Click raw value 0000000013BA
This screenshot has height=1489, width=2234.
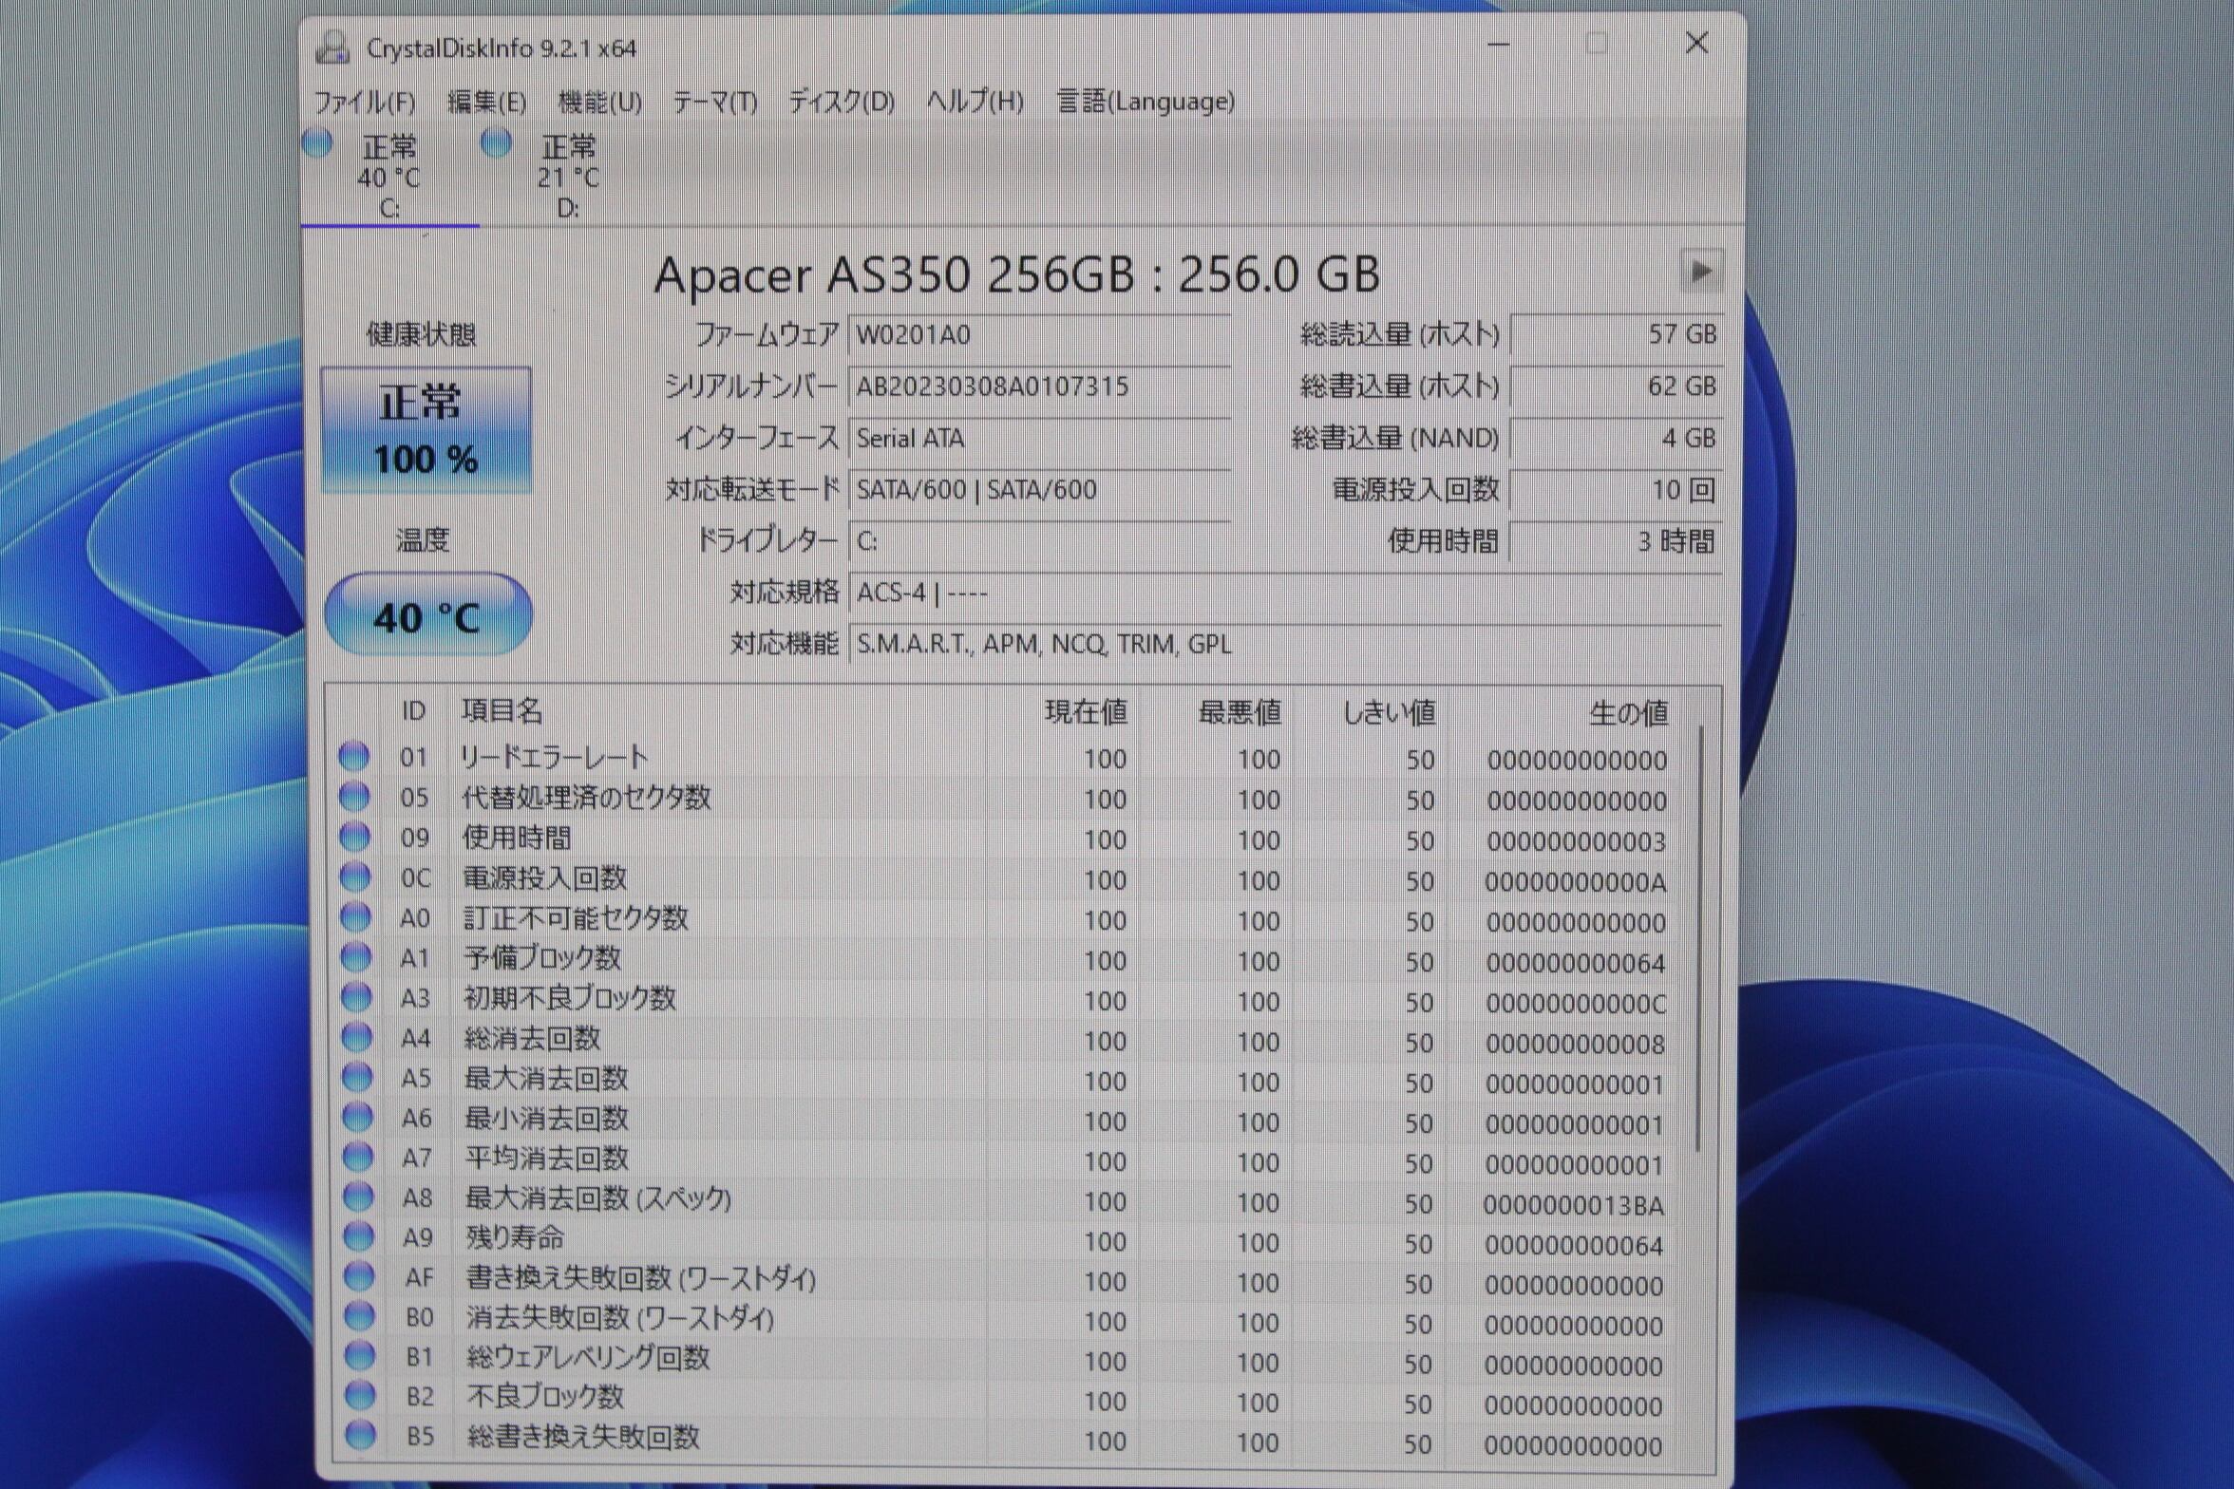coord(1573,1205)
